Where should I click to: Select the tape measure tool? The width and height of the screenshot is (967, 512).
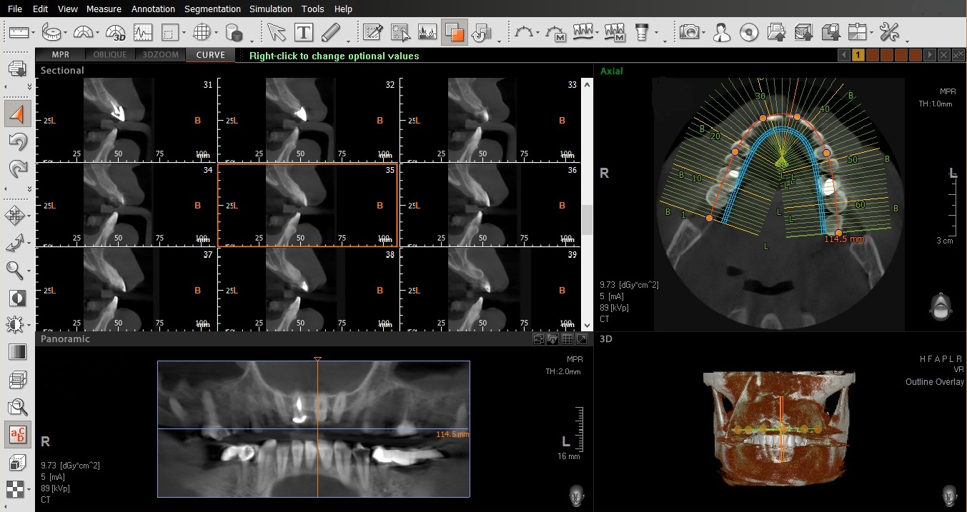[x=51, y=32]
